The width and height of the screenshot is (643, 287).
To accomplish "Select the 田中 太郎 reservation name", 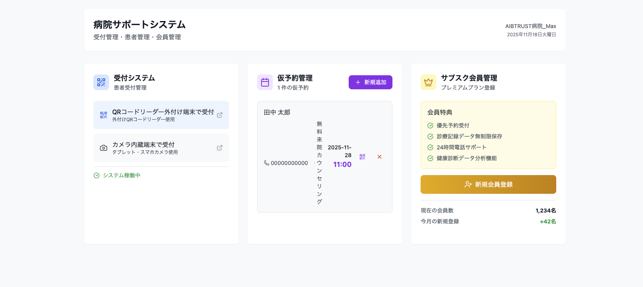I will [x=277, y=112].
